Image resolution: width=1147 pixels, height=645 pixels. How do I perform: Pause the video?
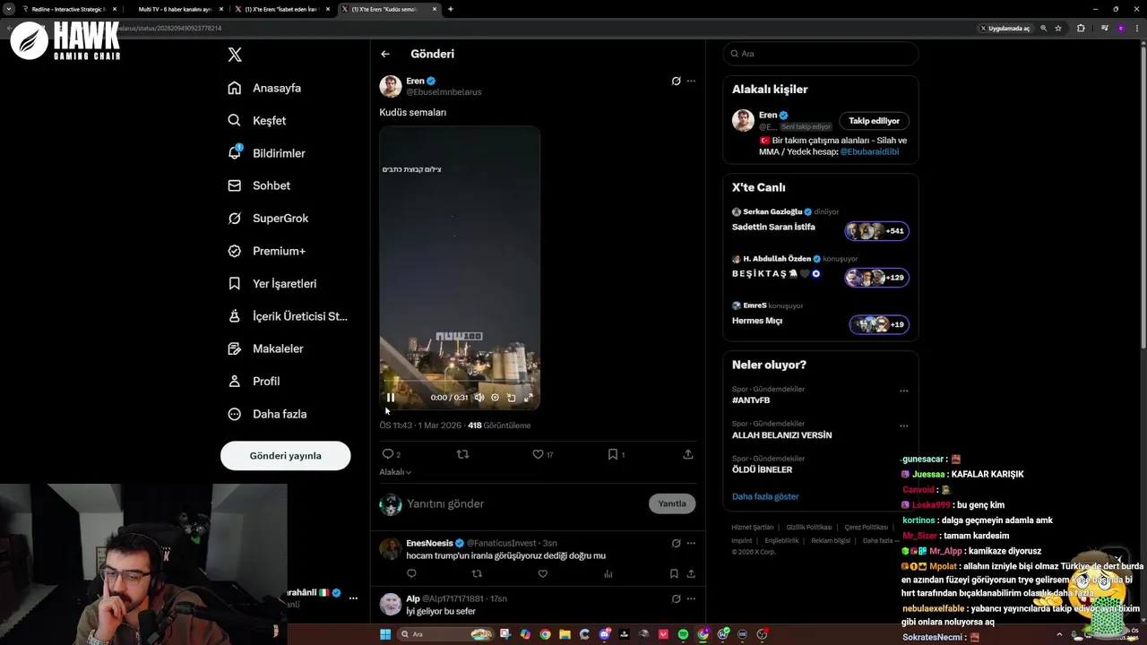[391, 397]
